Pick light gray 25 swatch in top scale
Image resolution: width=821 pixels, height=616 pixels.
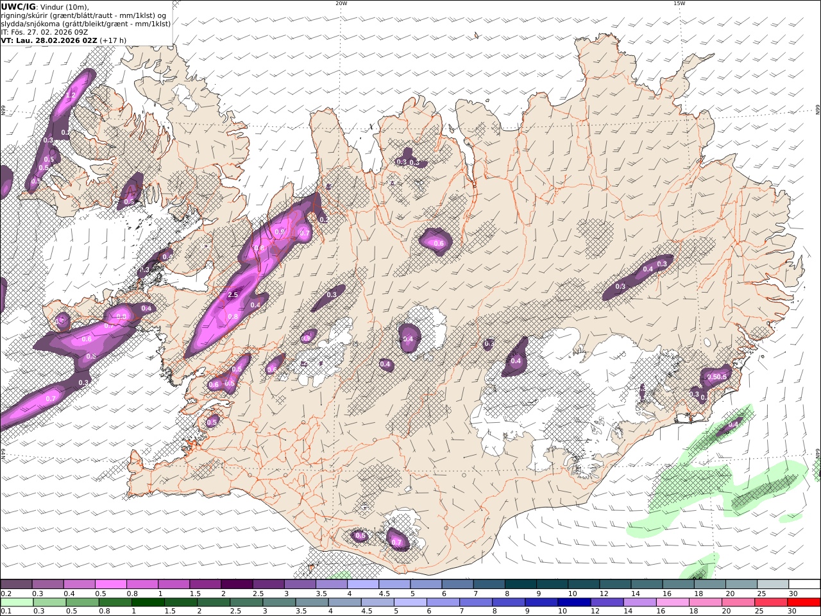click(x=772, y=585)
